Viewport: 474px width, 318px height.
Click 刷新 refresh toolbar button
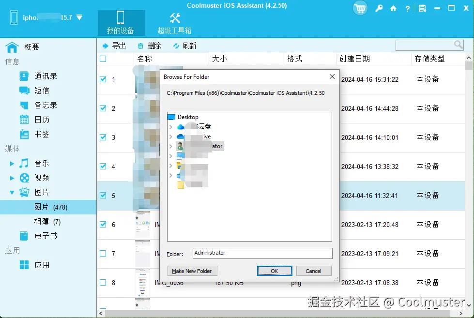184,45
